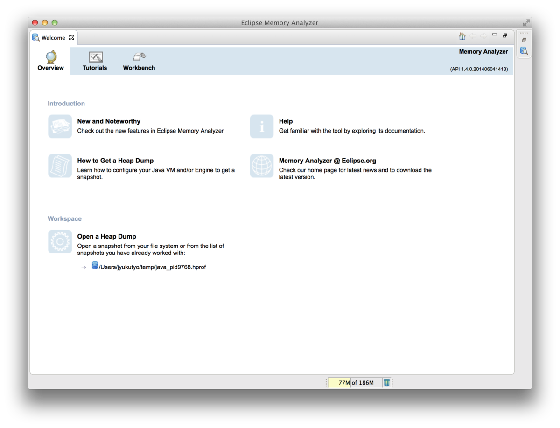Open the Memory Analyzer perspective icon in sidebar
Image resolution: width=560 pixels, height=428 pixels.
point(523,50)
